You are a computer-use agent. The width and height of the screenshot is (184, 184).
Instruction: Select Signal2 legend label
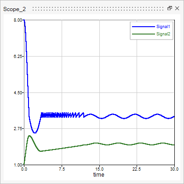click(x=163, y=34)
